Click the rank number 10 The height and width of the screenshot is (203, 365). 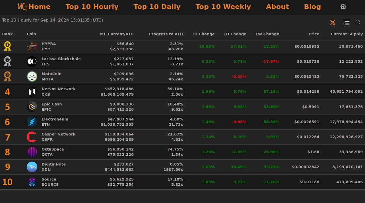tap(7, 182)
